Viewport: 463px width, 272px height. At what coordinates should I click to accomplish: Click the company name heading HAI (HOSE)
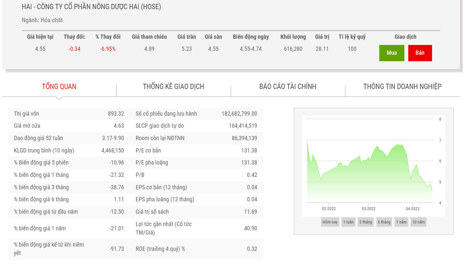[91, 7]
